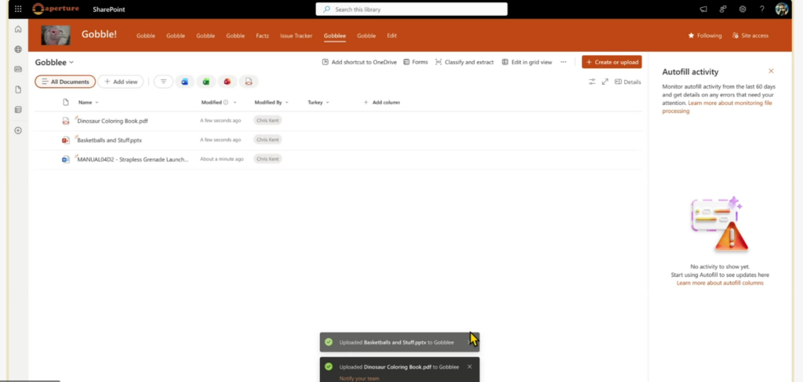This screenshot has height=382, width=803.
Task: Open the Modified By column dropdown
Action: 271,102
